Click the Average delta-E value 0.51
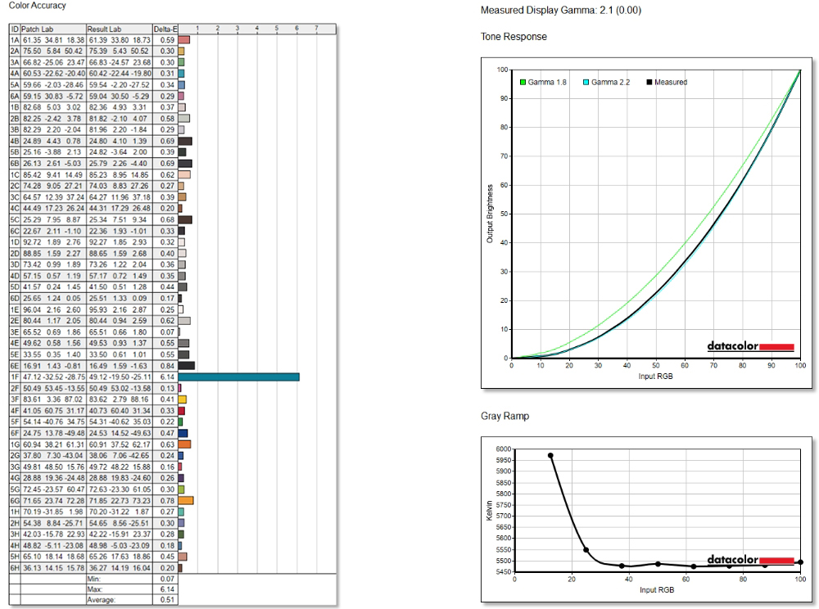 click(x=166, y=600)
